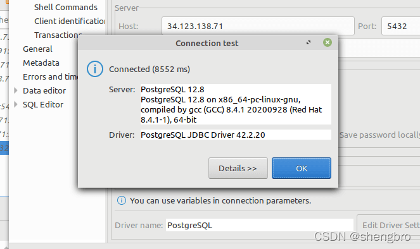Confirm with the OK button

click(302, 168)
